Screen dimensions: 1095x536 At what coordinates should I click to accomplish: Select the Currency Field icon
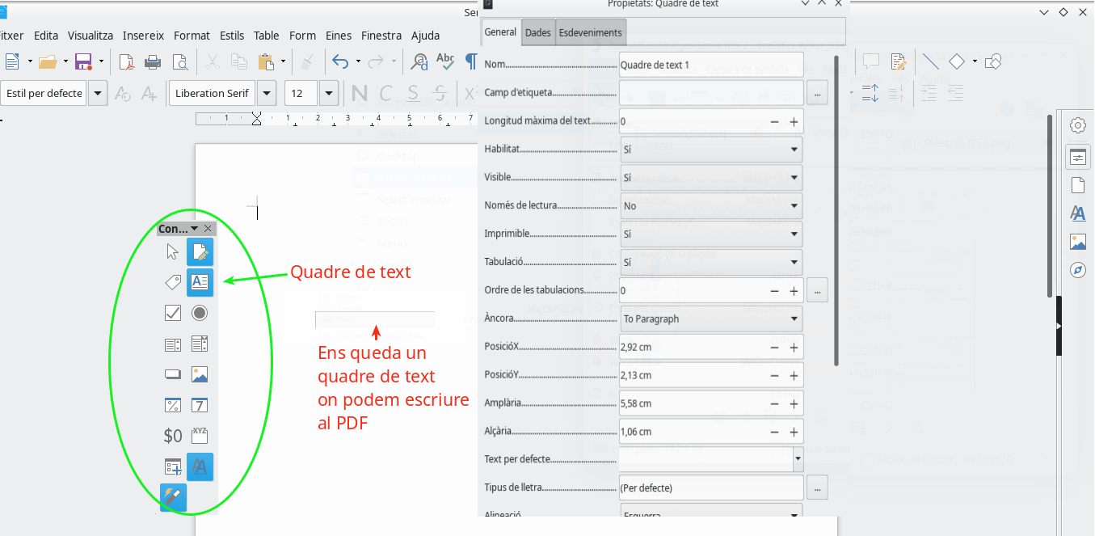pyautogui.click(x=172, y=436)
